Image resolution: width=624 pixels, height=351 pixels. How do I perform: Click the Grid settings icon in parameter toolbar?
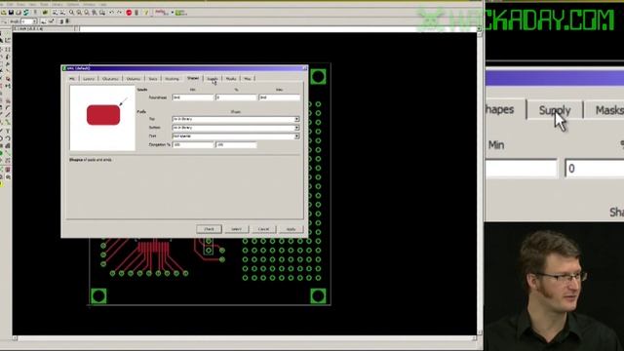tap(4, 21)
